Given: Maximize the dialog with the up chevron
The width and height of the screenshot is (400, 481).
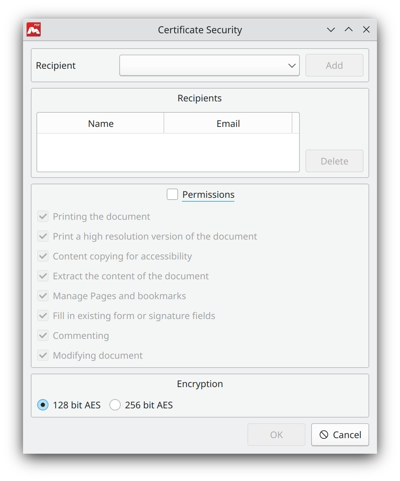Looking at the screenshot, I should tap(349, 29).
